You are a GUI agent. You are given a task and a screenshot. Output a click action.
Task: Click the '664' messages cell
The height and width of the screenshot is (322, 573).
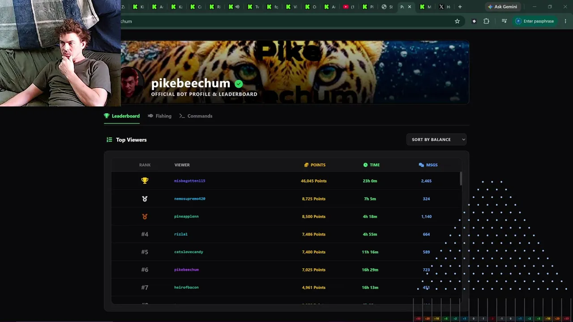(426, 234)
